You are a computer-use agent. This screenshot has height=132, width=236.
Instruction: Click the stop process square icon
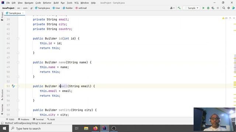tap(218, 8)
